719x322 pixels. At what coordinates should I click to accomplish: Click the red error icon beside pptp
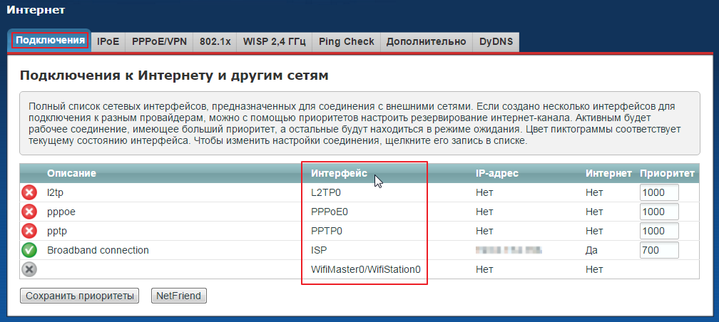[x=29, y=231]
